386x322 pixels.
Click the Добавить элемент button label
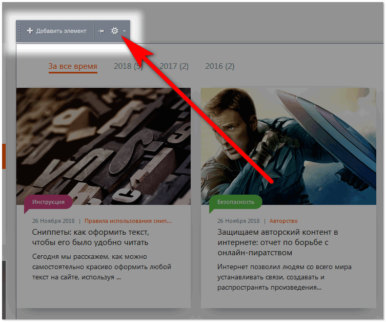point(62,31)
